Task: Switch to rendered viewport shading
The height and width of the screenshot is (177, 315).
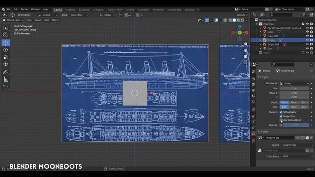Action: [x=242, y=20]
